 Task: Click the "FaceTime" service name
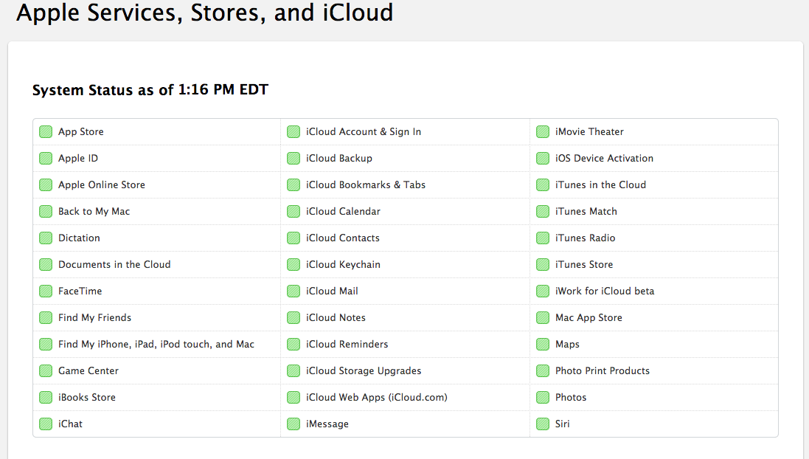(x=80, y=291)
